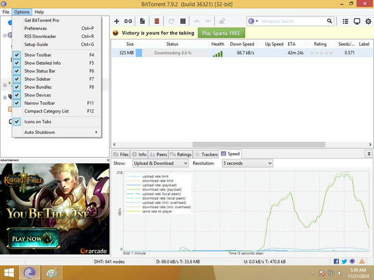Click the Add Torrent from URL link icon

(128, 21)
